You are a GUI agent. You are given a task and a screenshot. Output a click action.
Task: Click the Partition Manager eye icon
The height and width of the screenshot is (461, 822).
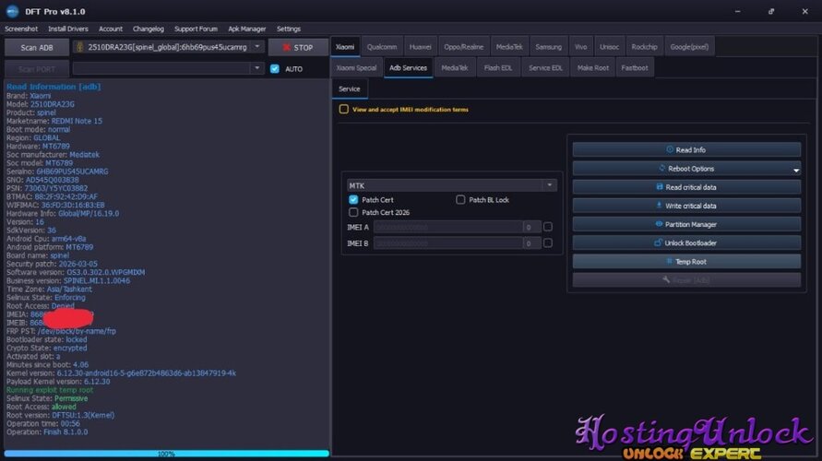(659, 224)
